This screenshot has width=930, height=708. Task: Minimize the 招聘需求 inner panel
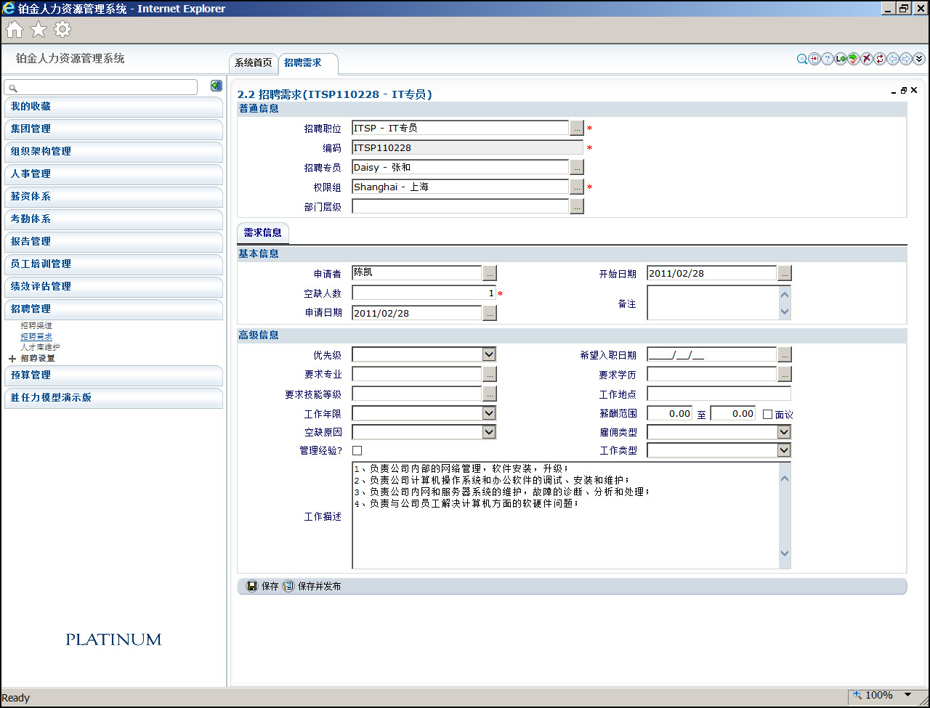[894, 91]
